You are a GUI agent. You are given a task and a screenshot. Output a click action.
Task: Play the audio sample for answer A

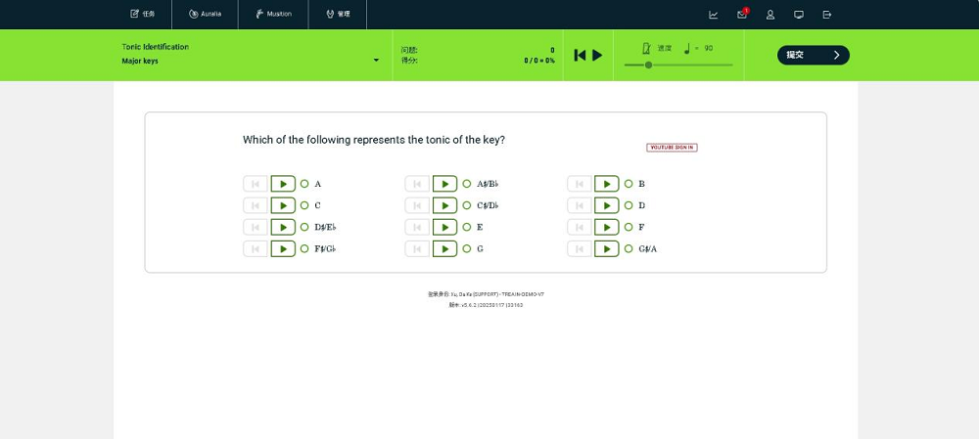tap(283, 184)
